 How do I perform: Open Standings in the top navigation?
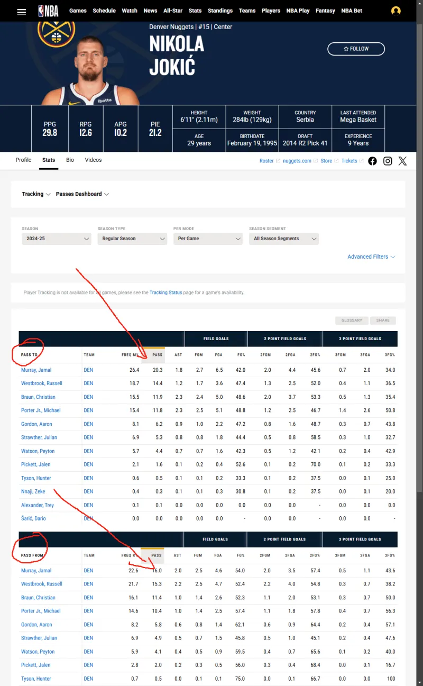220,11
